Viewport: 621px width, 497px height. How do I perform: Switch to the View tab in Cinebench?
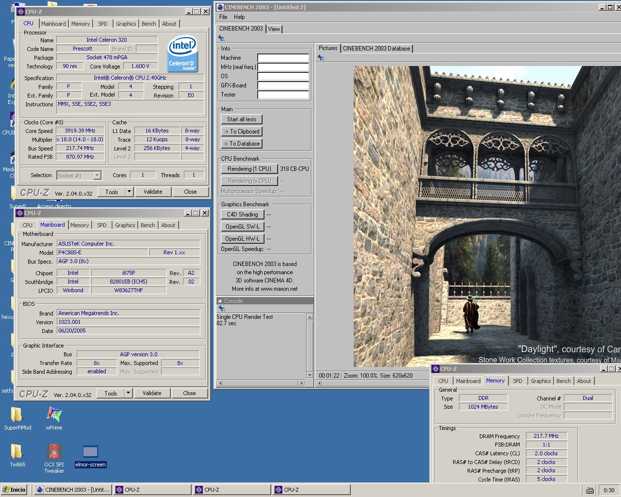(274, 29)
